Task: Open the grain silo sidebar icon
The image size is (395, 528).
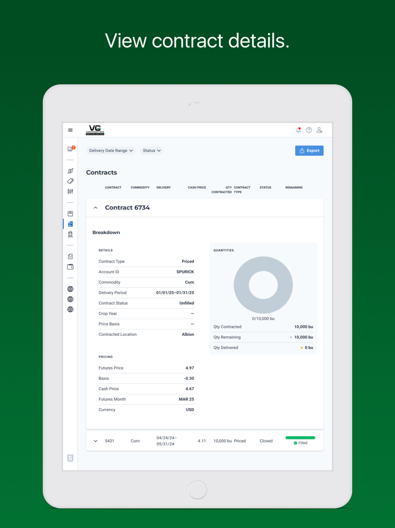Action: pyautogui.click(x=71, y=234)
